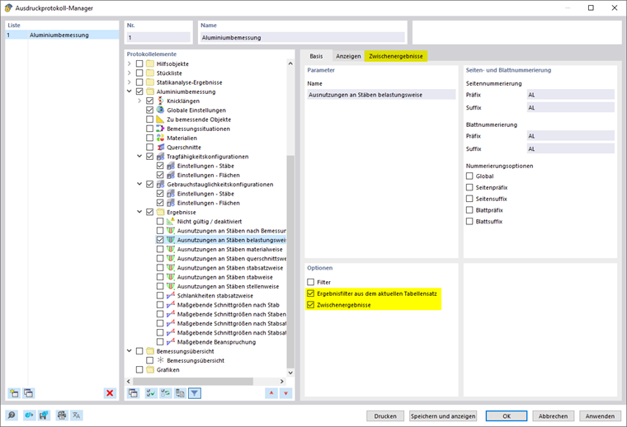Screen dimensions: 627x427
Task: Click the Zu bemessende Objekte icon
Action: pyautogui.click(x=160, y=119)
